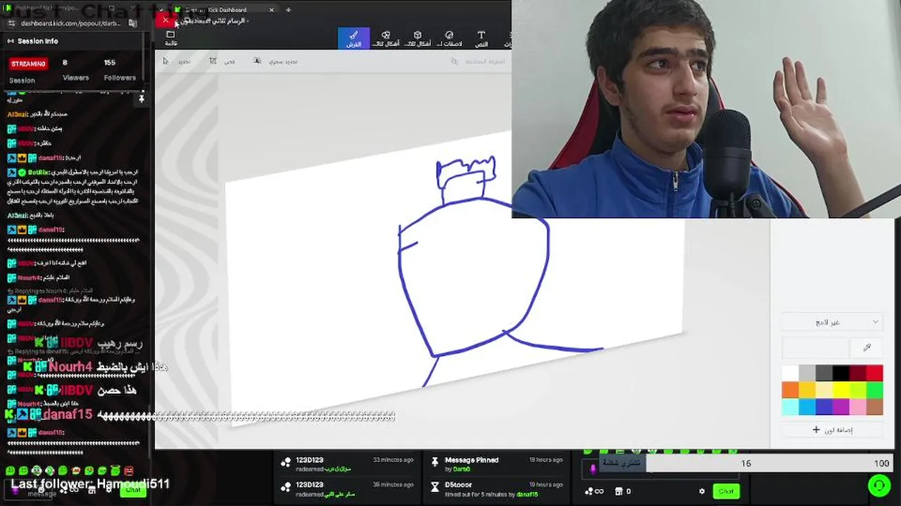This screenshot has width=901, height=506.
Task: Open chat settings gear icon
Action: 701,491
